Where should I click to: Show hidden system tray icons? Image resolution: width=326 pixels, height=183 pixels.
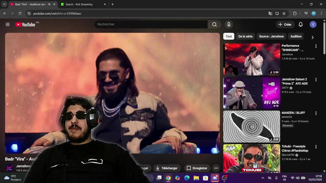pos(263,178)
